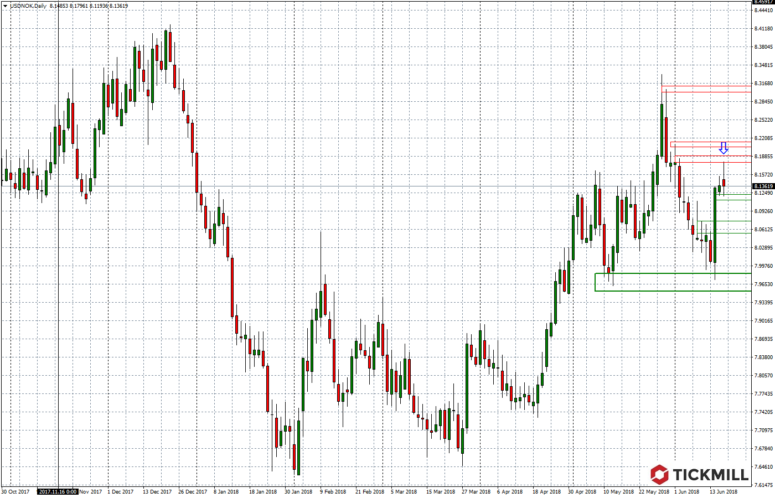The image size is (775, 498).
Task: Click price scale value 7.96530
Action: (763, 284)
